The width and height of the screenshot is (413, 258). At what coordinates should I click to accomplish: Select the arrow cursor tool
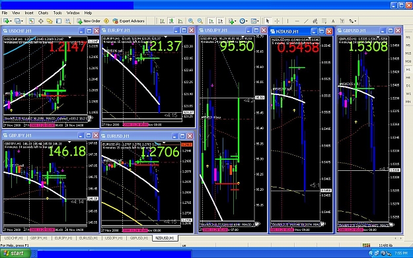point(268,21)
